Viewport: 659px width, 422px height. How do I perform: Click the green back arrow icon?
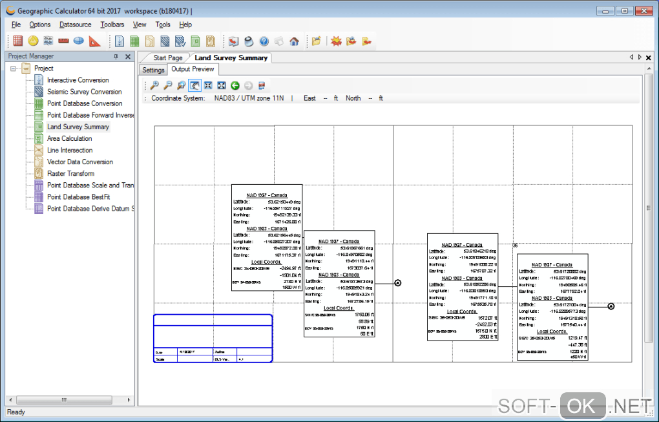(x=235, y=85)
